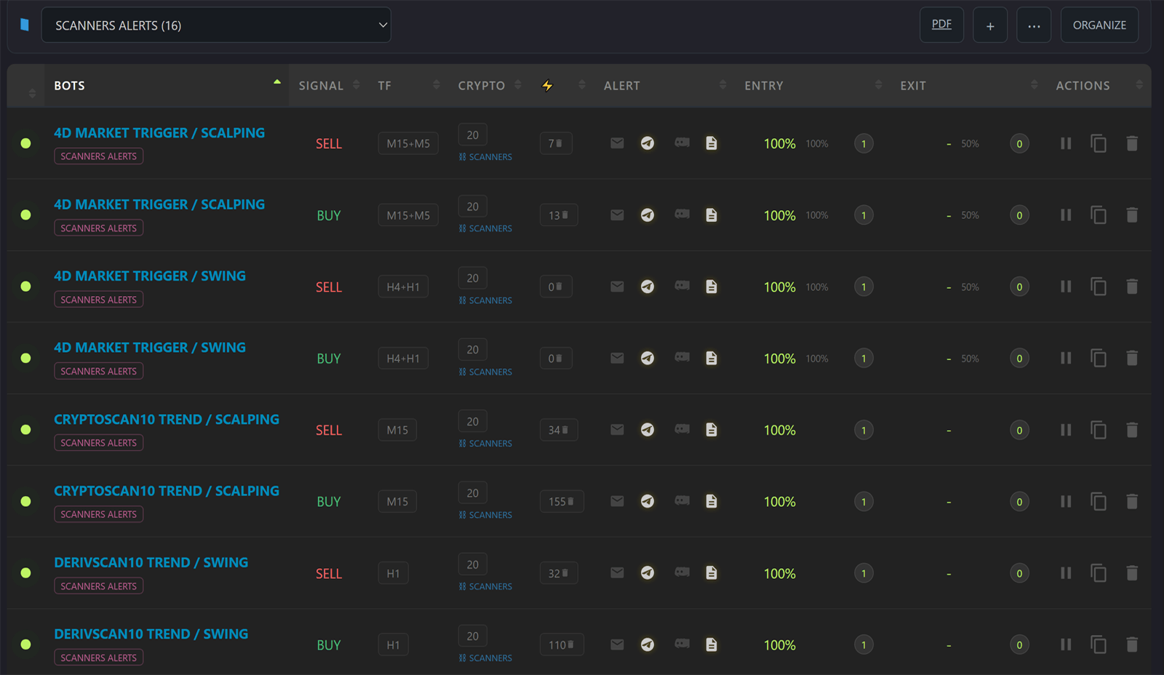Open the Cryptoscan10 Trend / Scalping SELL bot link
Image resolution: width=1164 pixels, height=675 pixels.
(x=167, y=419)
